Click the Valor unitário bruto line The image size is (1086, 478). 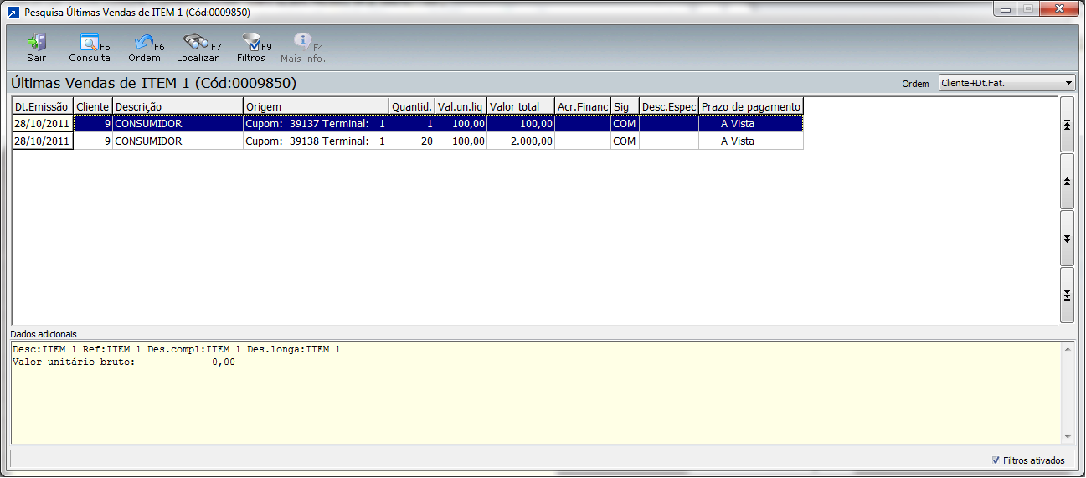point(124,362)
